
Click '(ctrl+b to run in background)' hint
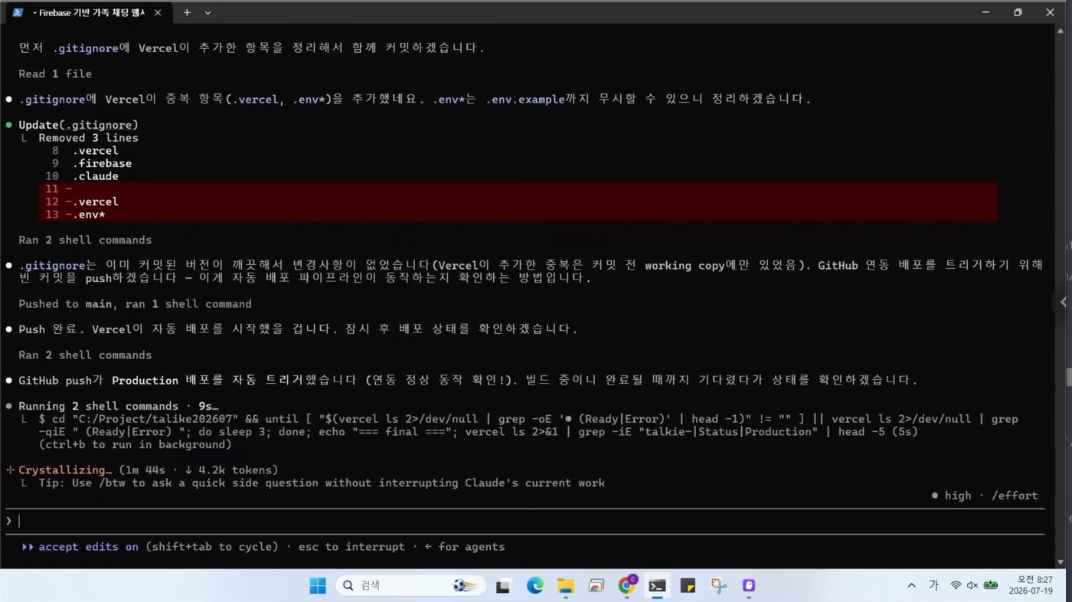135,444
